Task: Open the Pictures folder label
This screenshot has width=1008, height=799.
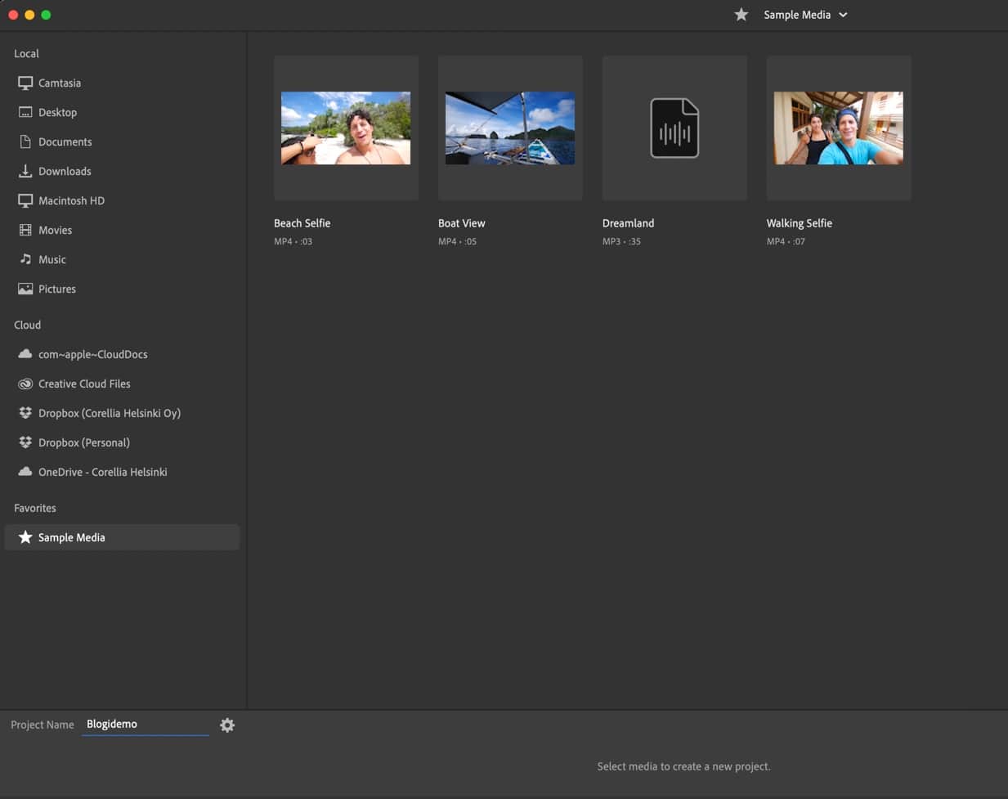Action: click(x=57, y=289)
